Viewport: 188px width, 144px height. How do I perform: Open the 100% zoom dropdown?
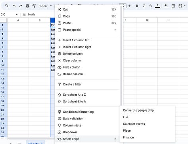tap(46, 6)
